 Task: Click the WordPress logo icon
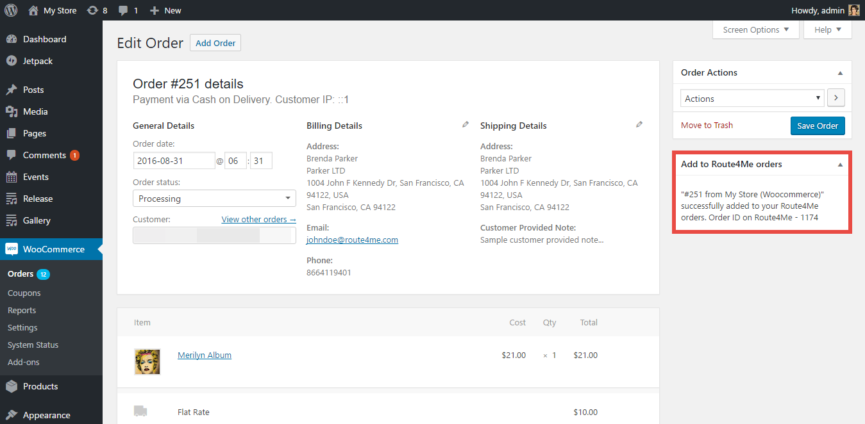[x=11, y=10]
